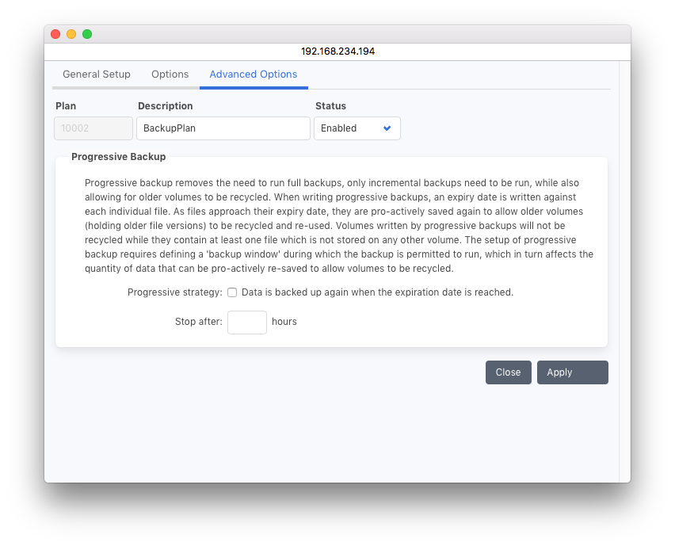Focus the Stop after hours input box

pyautogui.click(x=246, y=323)
